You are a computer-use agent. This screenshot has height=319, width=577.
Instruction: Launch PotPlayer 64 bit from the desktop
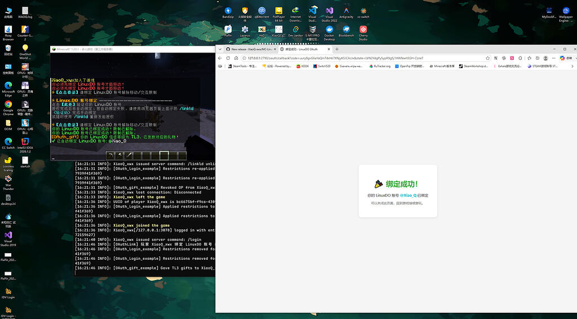278,14
